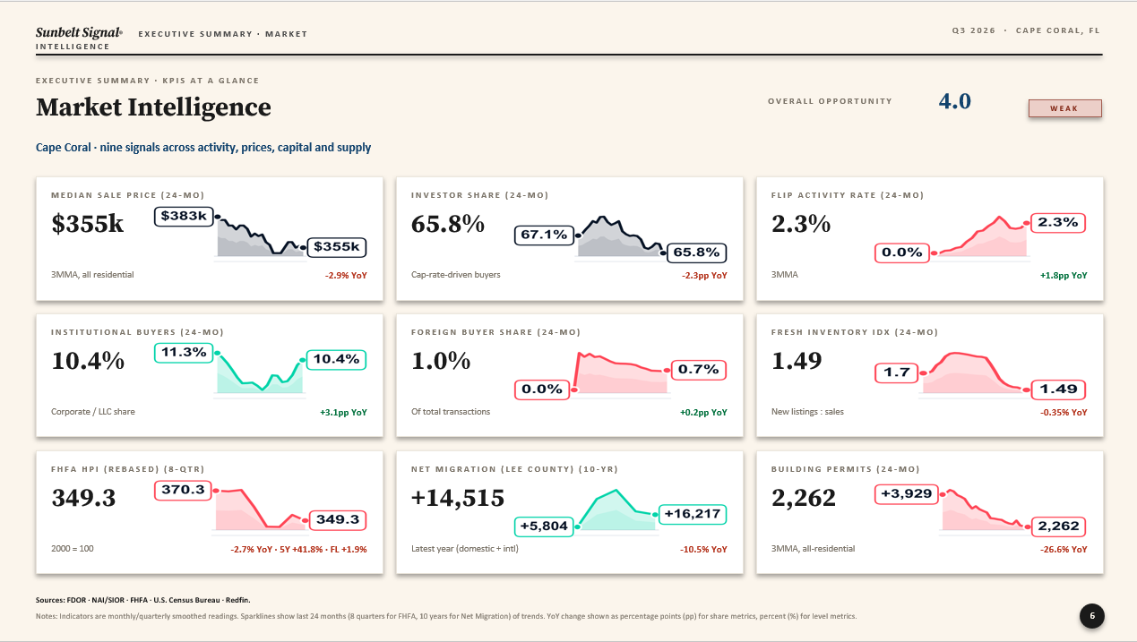Click the $355k sparkline end label
1137x642 pixels.
click(338, 247)
